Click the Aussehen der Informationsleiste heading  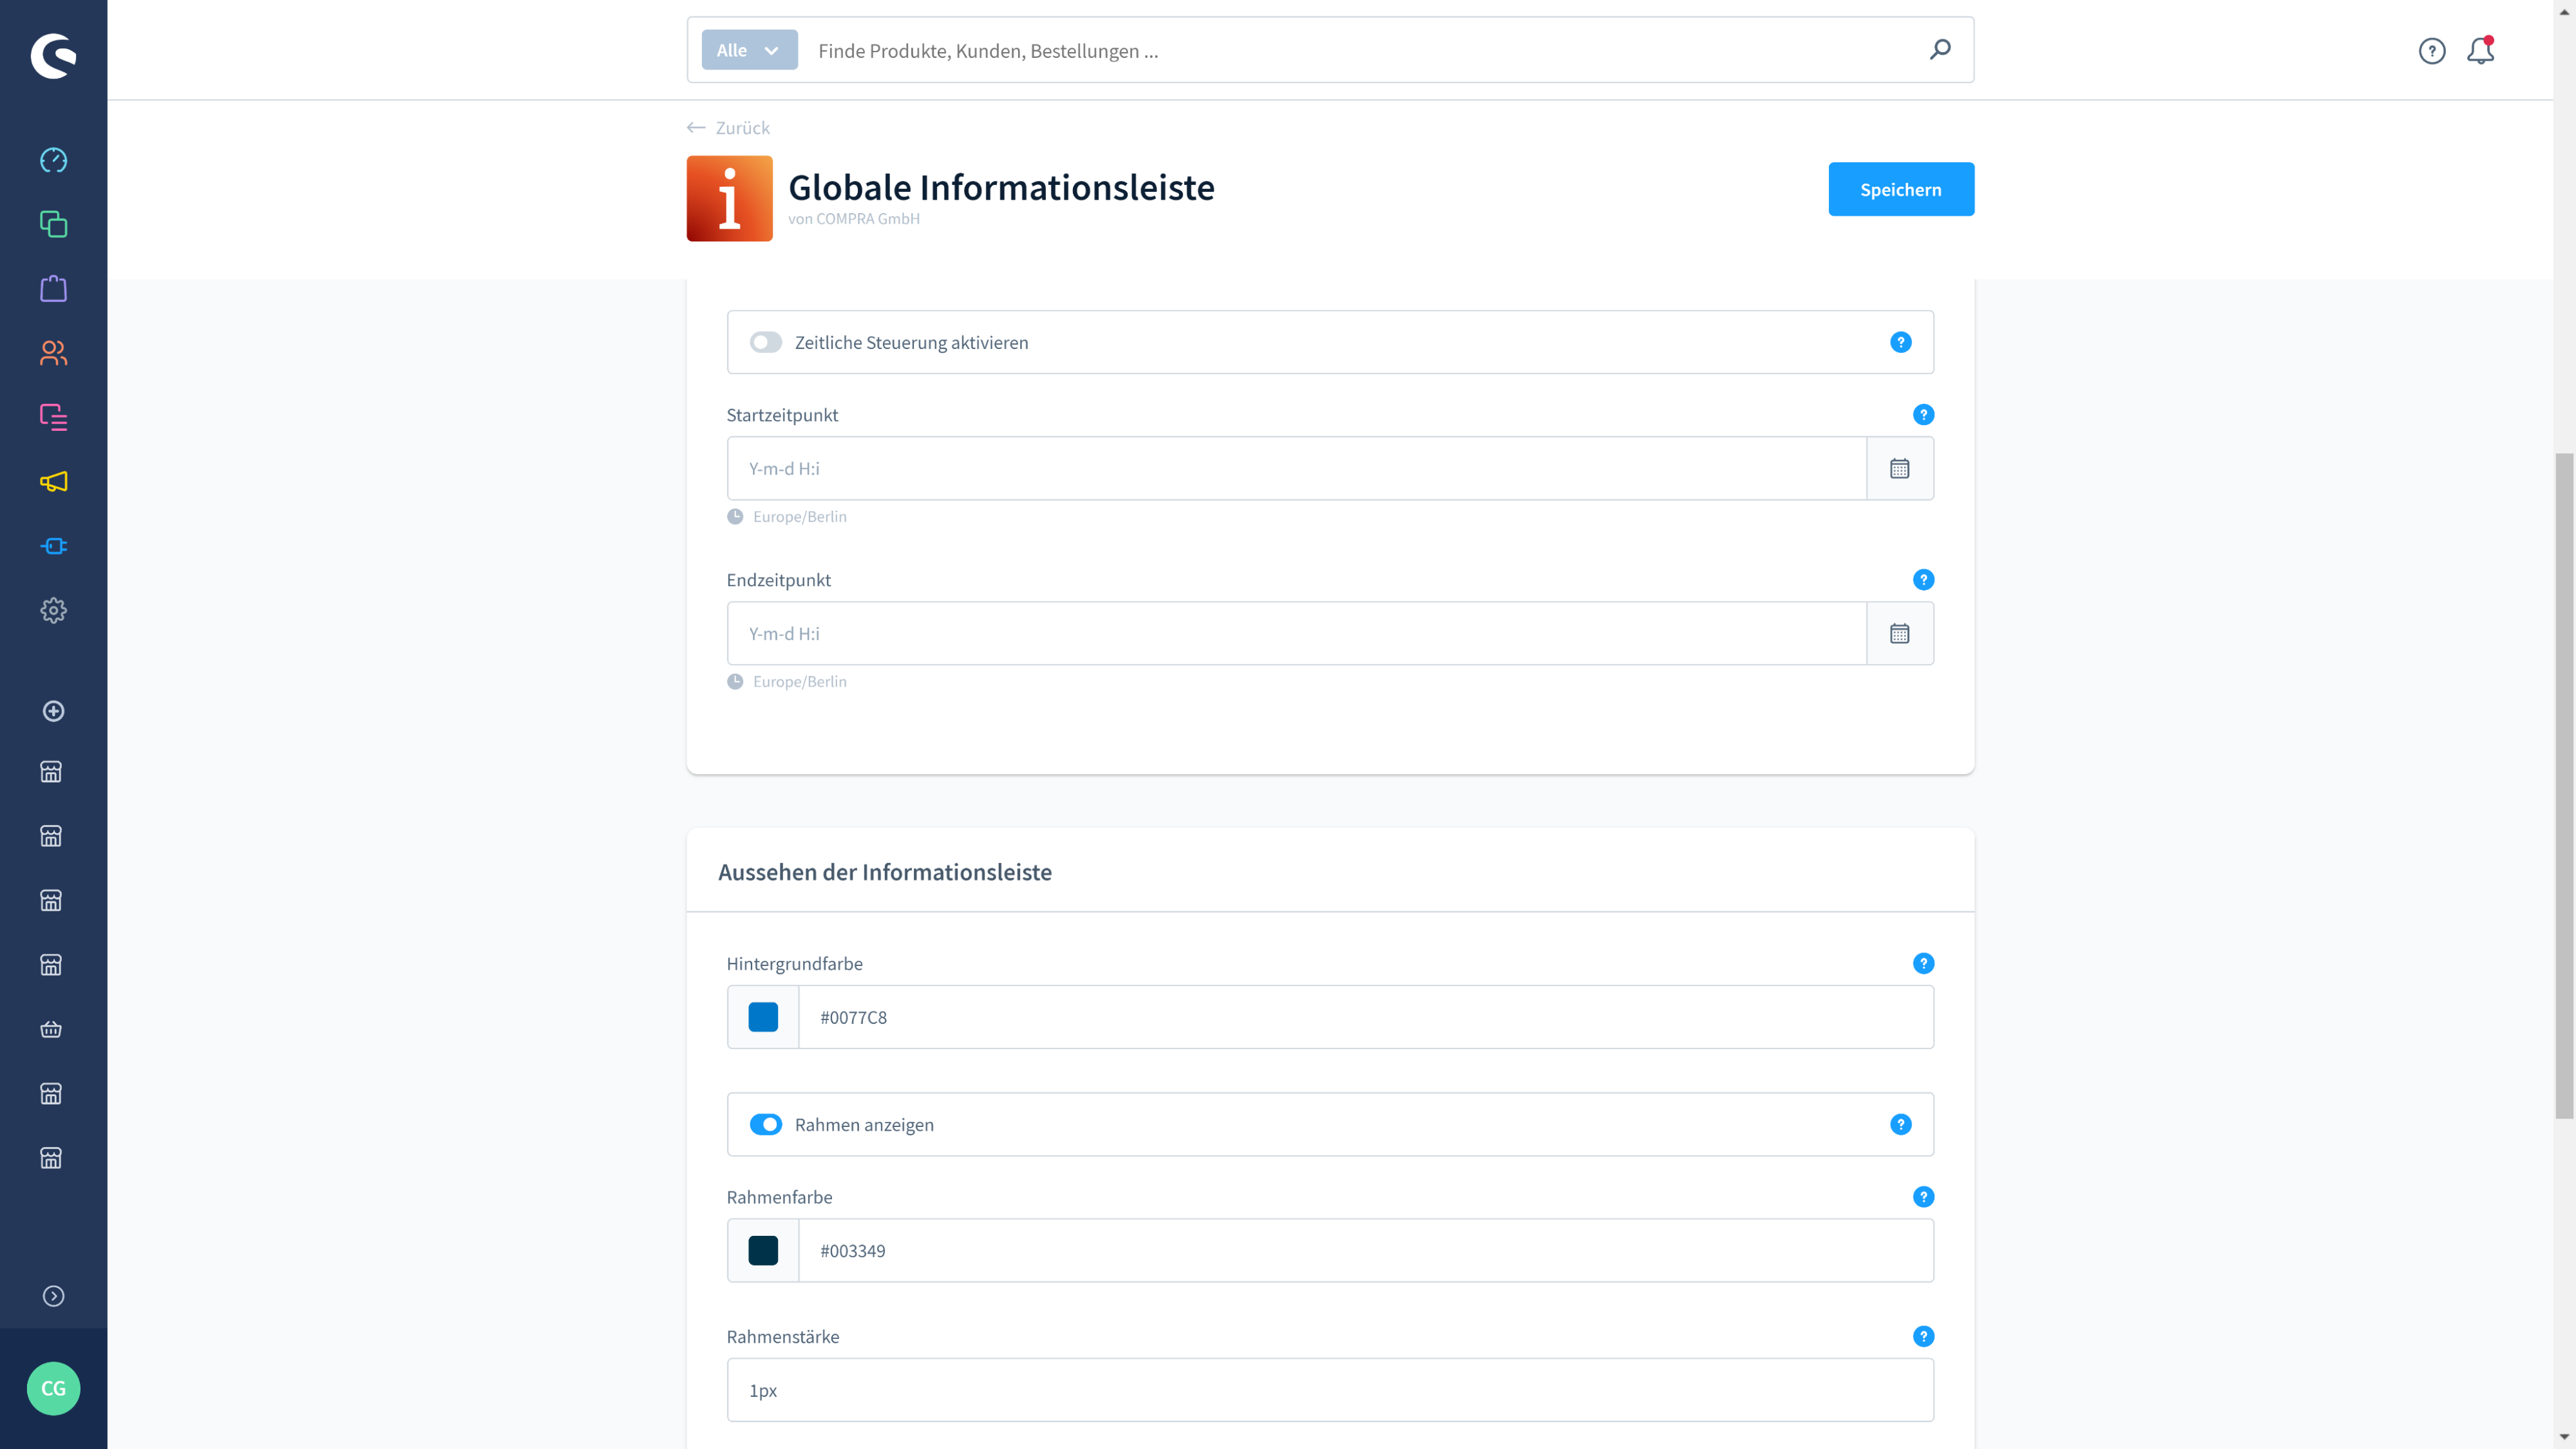[884, 871]
